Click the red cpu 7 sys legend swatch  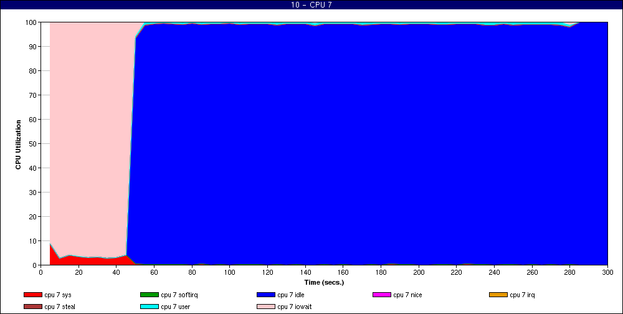click(x=33, y=295)
